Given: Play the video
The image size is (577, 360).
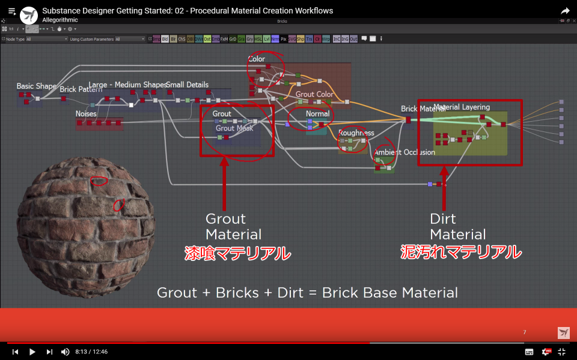Looking at the screenshot, I should [32, 352].
